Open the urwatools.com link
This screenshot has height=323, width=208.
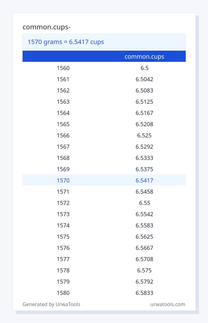pos(168,304)
